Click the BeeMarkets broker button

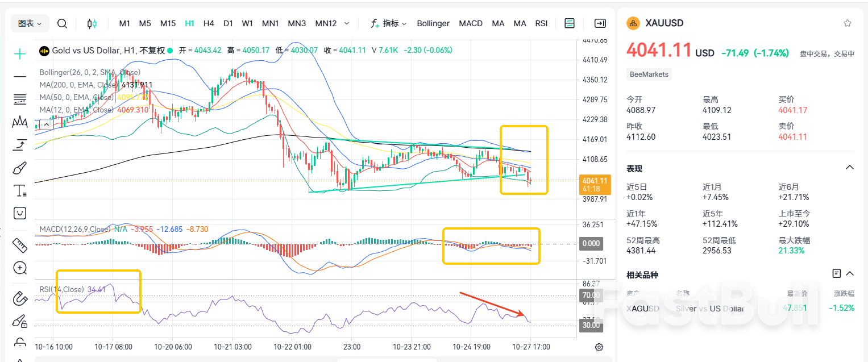(649, 74)
